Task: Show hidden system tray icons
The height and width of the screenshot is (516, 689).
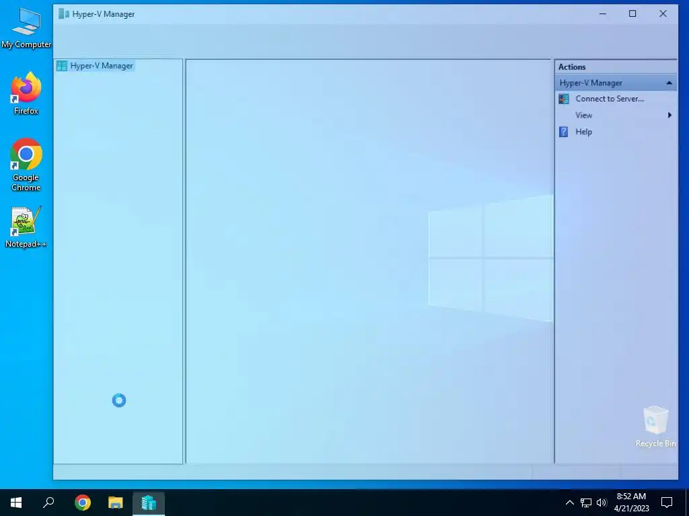Action: [569, 503]
